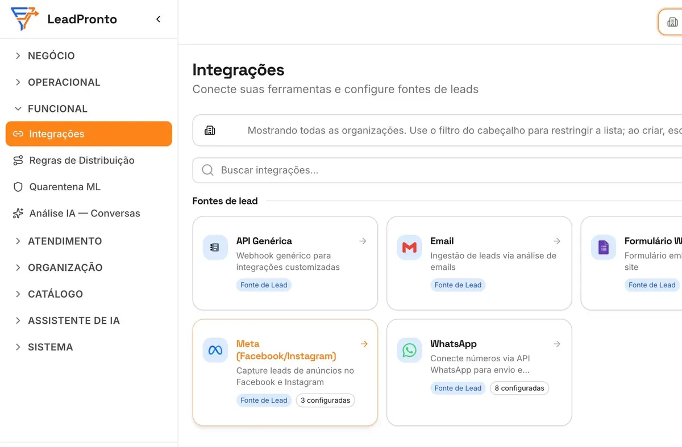
Task: Click the API Genérica server icon
Action: (x=215, y=248)
